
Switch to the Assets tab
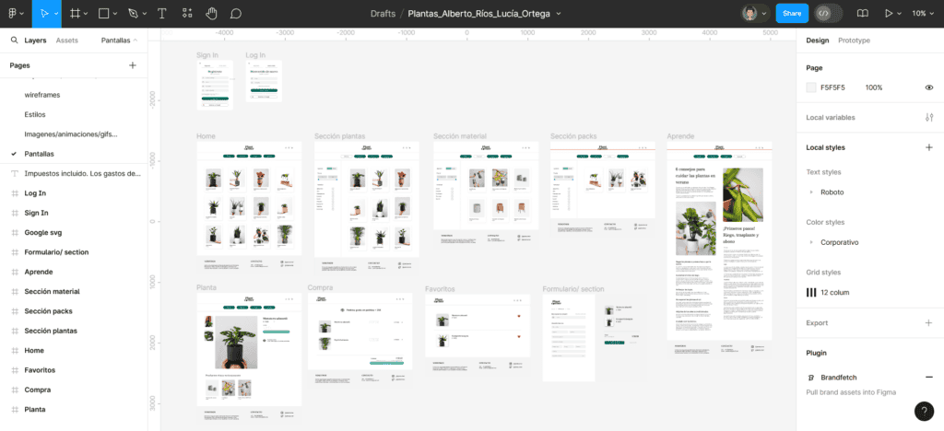(66, 41)
